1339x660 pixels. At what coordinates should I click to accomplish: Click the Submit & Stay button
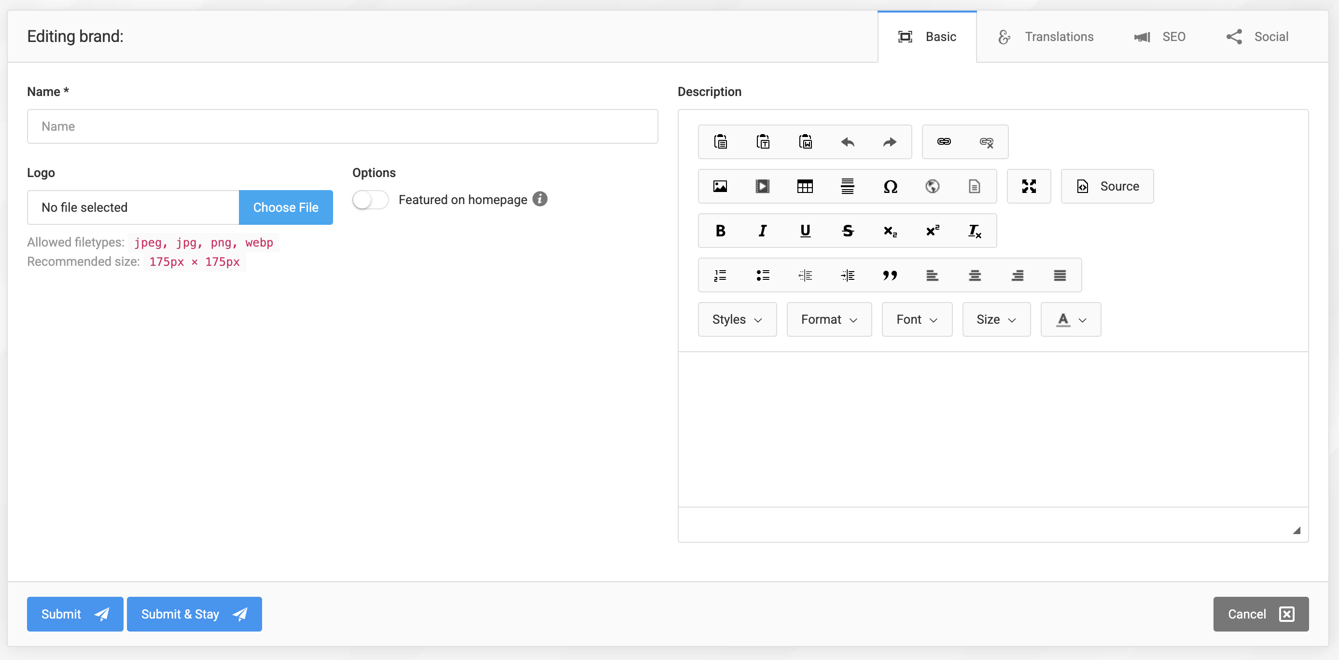point(194,614)
